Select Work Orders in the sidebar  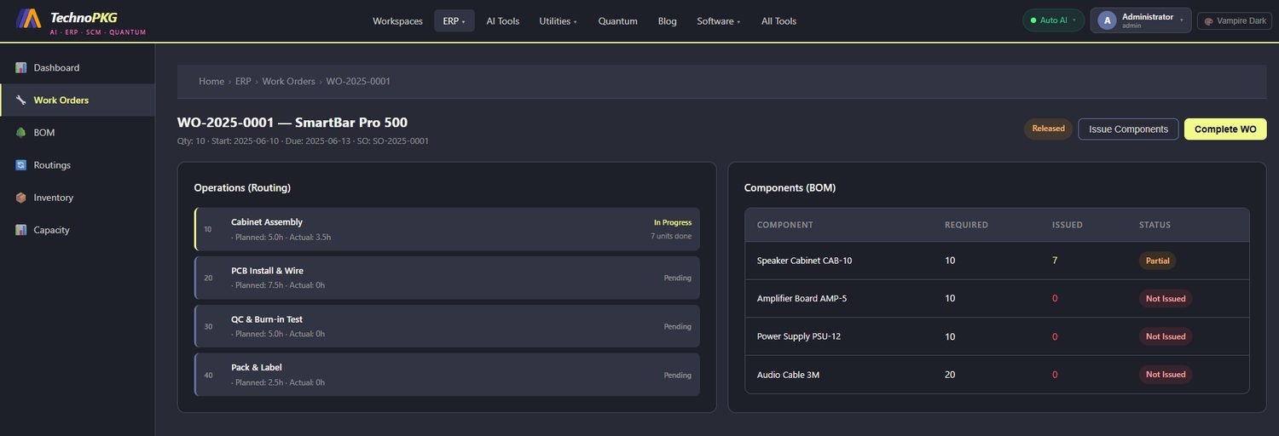(78, 100)
